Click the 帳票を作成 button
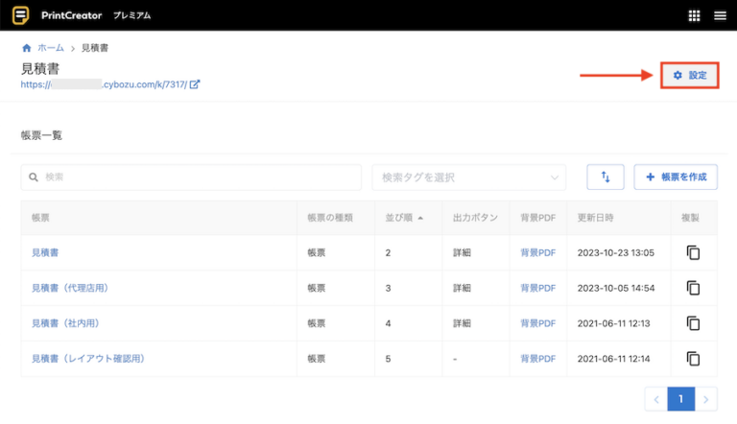 click(x=676, y=177)
